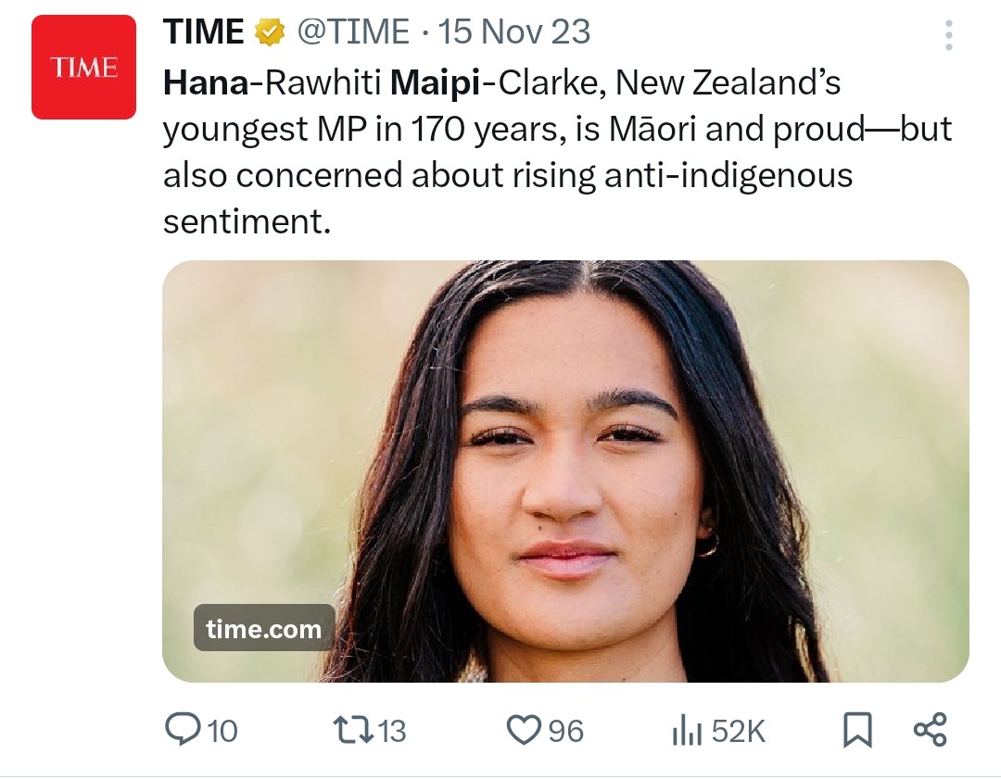The height and width of the screenshot is (779, 1001).
Task: Click the reply count 10
Action: tap(222, 732)
